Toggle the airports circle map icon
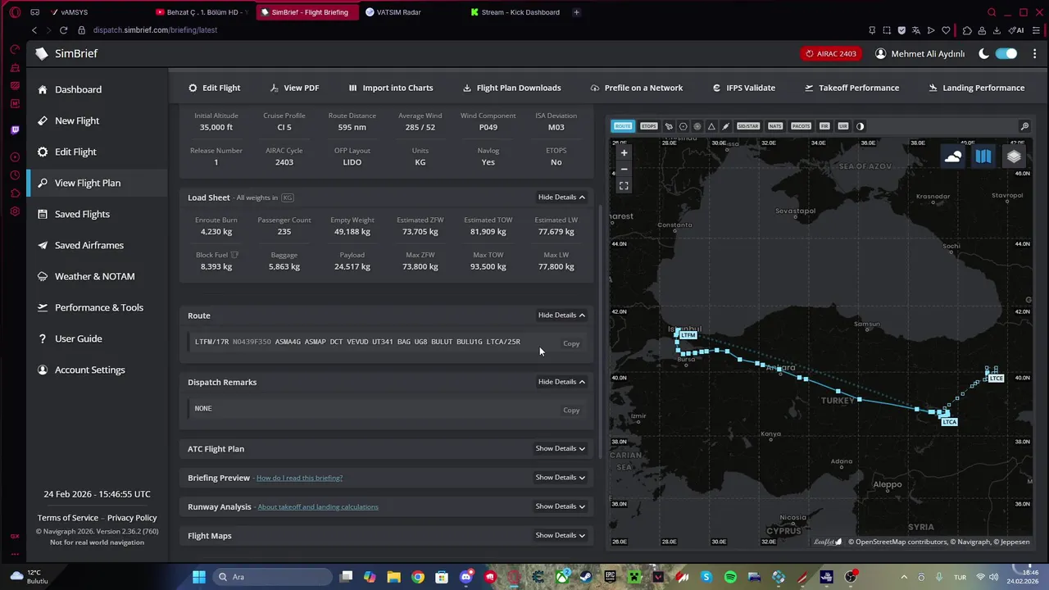Screen dimensions: 1049x590 point(683,126)
